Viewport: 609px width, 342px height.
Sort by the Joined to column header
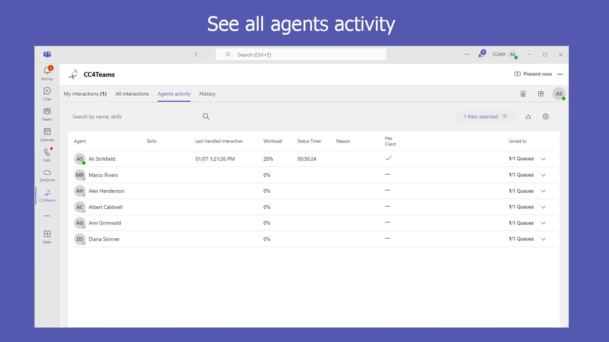coord(517,141)
